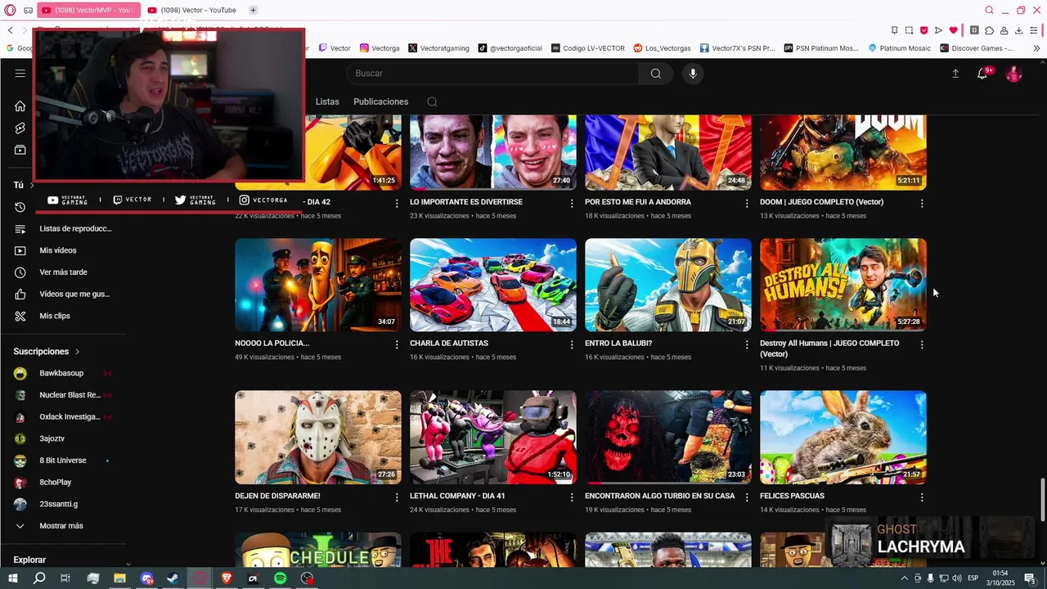Open the Los_Vectorgas bookmark
This screenshot has height=589, width=1047.
[x=663, y=48]
